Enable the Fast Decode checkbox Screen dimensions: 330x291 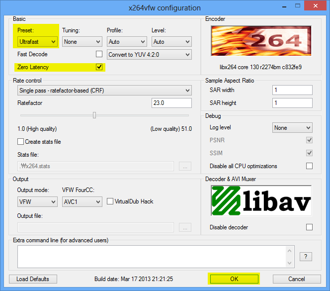click(x=99, y=54)
